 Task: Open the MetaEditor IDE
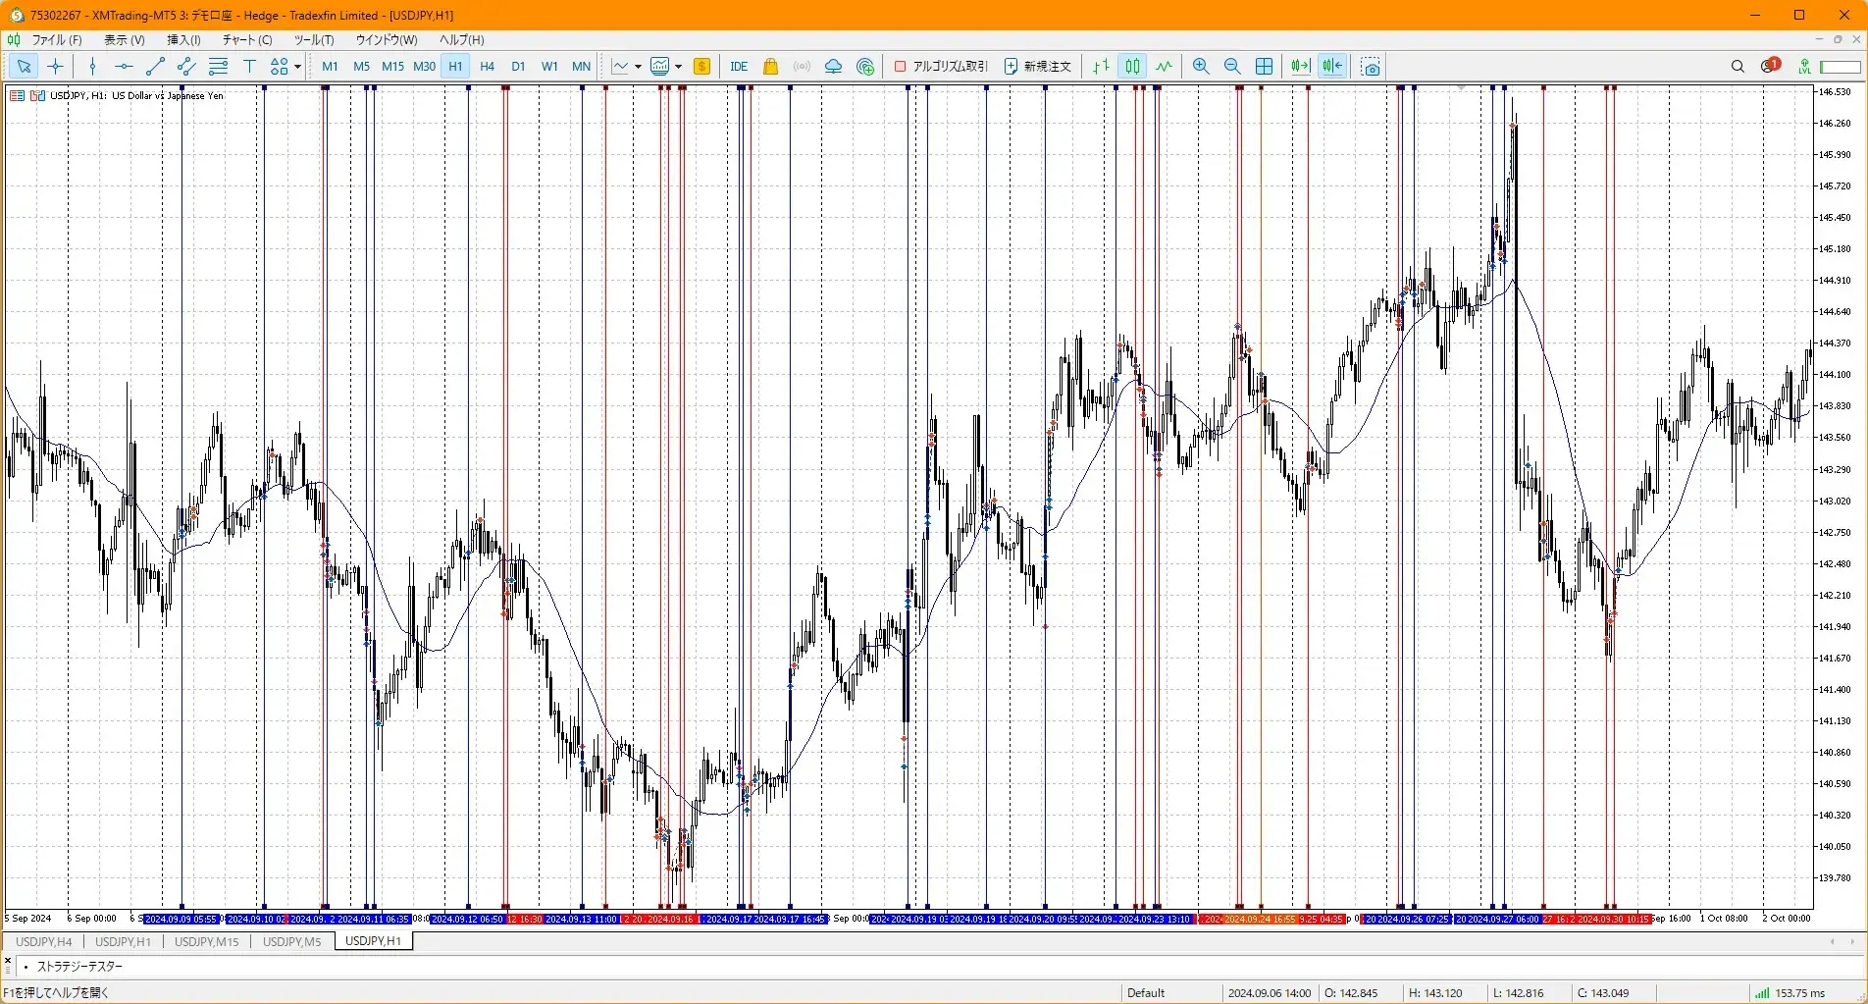739,67
